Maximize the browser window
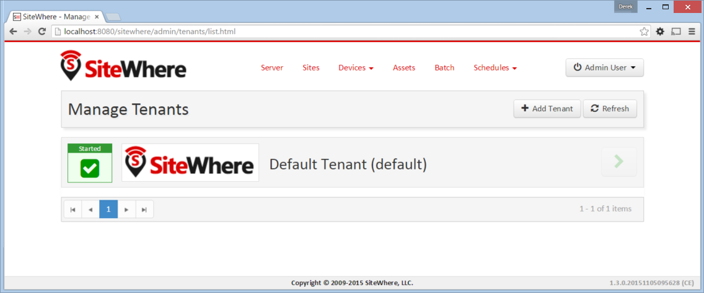 [x=666, y=7]
